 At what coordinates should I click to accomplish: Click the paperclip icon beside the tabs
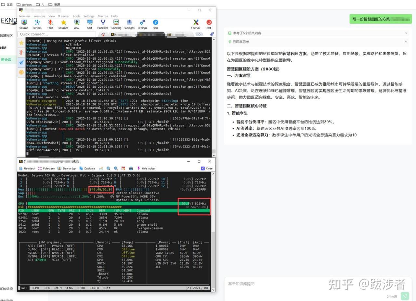[x=212, y=34]
